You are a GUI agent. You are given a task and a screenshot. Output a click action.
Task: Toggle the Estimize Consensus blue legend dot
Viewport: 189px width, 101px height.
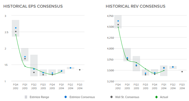[x=66, y=97]
